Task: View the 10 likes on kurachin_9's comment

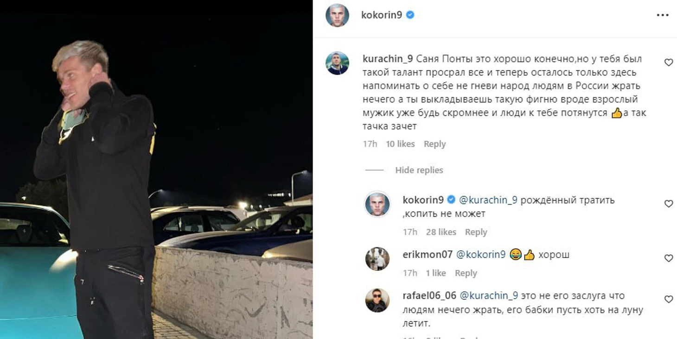Action: 400,144
